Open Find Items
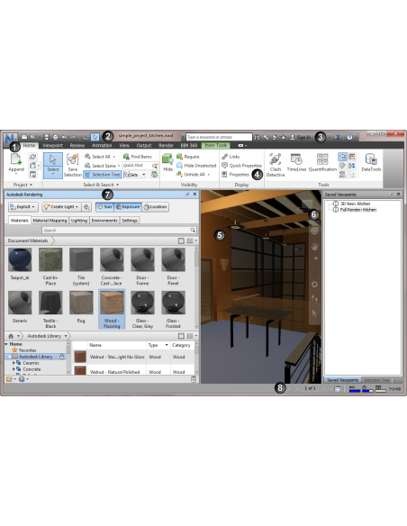407x526 pixels. 138,157
